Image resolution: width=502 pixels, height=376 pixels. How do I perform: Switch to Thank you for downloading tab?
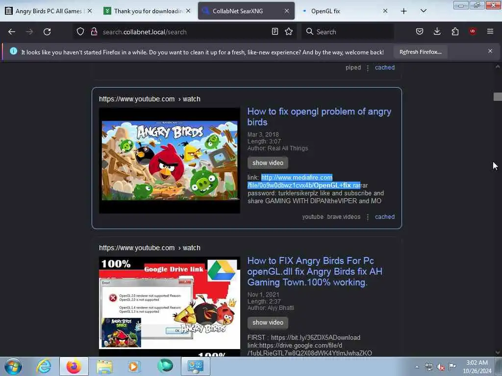click(147, 11)
